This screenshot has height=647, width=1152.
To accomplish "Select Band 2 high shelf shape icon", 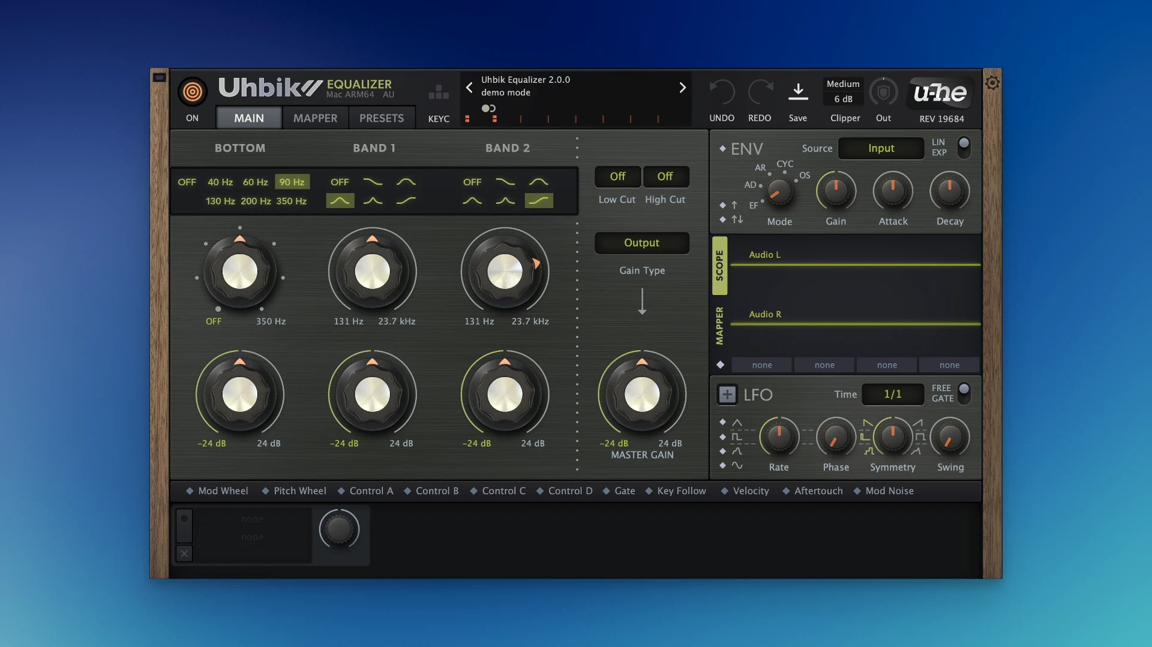I will 539,201.
